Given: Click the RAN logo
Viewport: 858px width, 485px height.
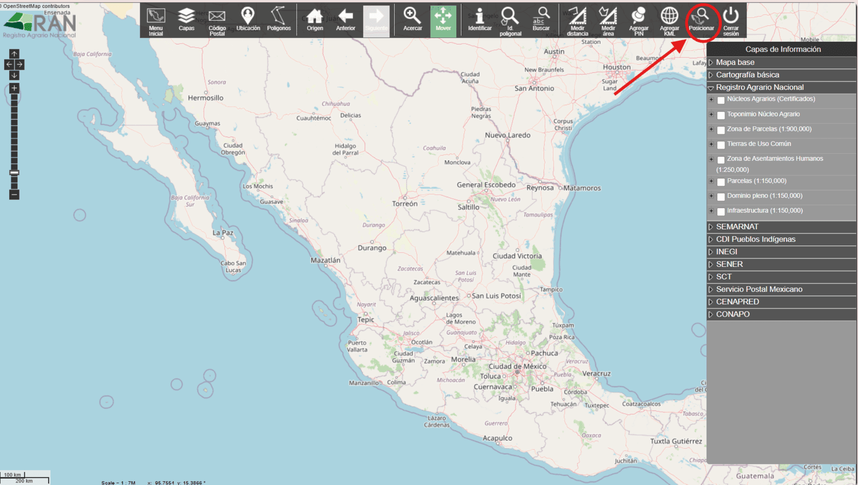Looking at the screenshot, I should [x=40, y=24].
